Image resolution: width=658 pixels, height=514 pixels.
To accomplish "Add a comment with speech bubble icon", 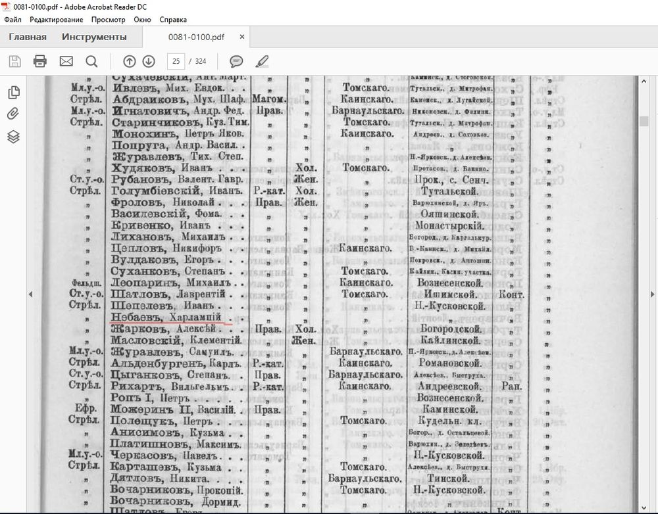I will [236, 61].
